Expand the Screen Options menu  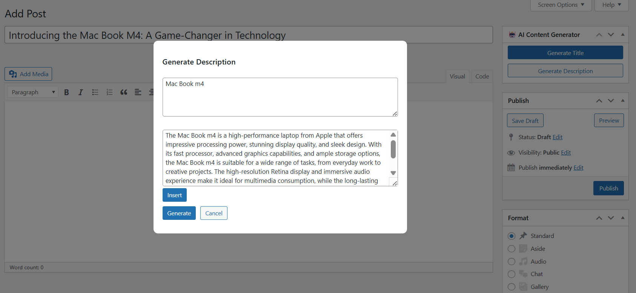point(561,5)
